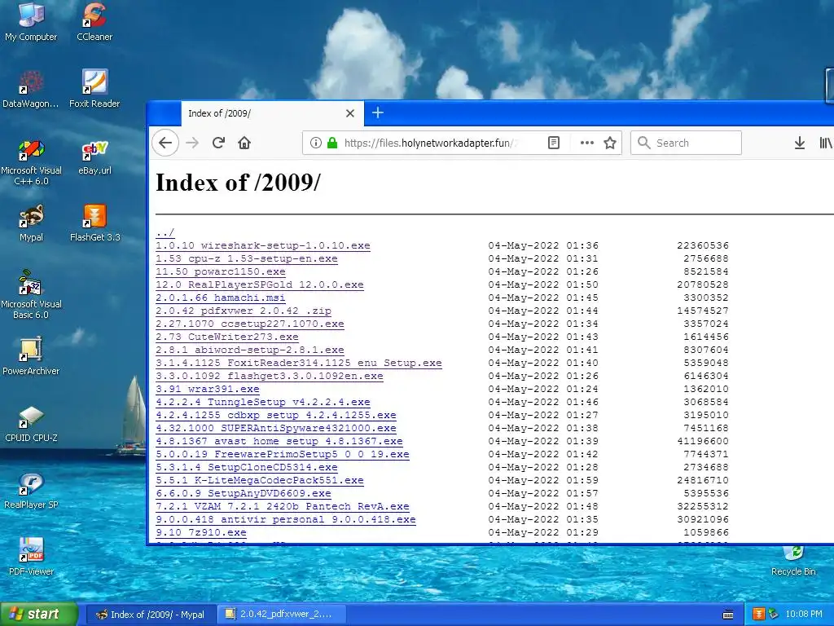Launch CCleaner from desktop
The width and height of the screenshot is (834, 626).
tap(94, 22)
